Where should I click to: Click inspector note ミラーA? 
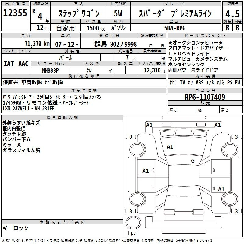tap(12, 145)
